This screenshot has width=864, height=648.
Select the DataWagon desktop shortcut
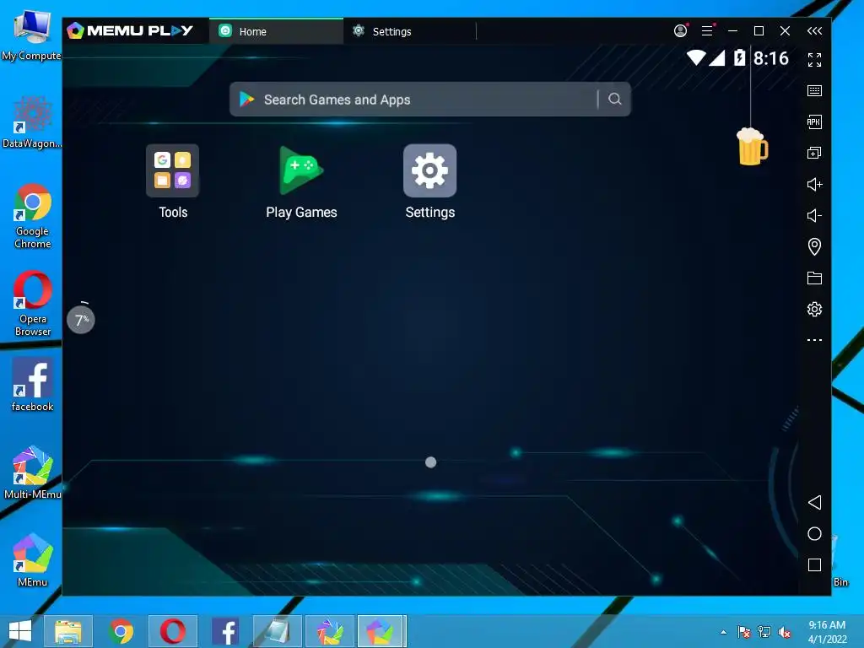[x=32, y=122]
